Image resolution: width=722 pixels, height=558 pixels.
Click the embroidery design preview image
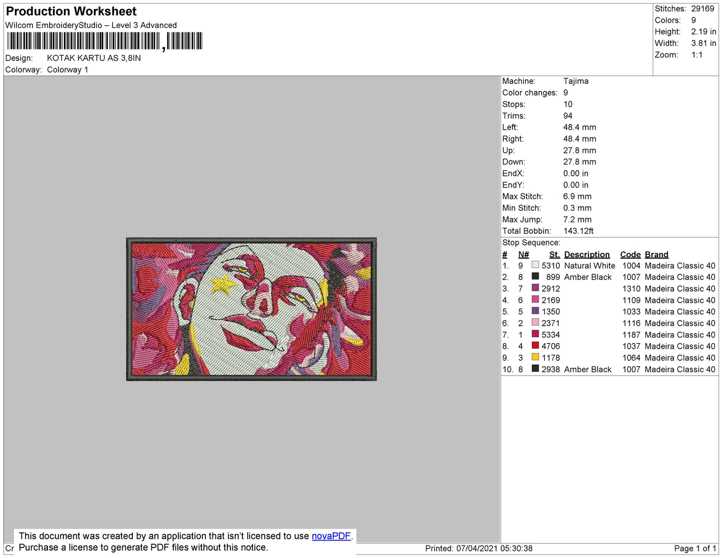click(251, 309)
